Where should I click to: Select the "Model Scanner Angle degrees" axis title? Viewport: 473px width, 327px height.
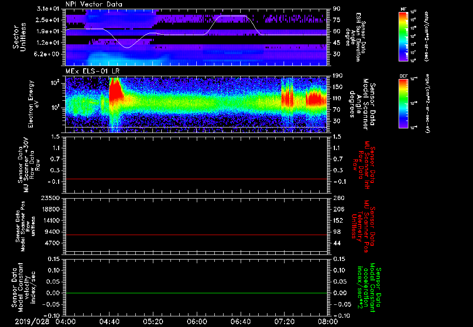click(x=362, y=104)
